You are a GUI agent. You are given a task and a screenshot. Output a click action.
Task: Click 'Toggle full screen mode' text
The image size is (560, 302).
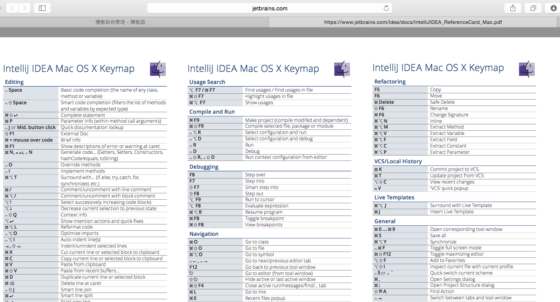[x=456, y=248]
